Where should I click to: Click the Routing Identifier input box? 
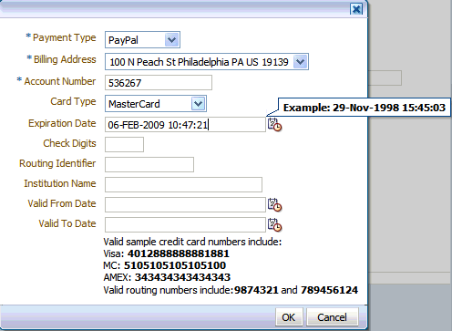(149, 164)
